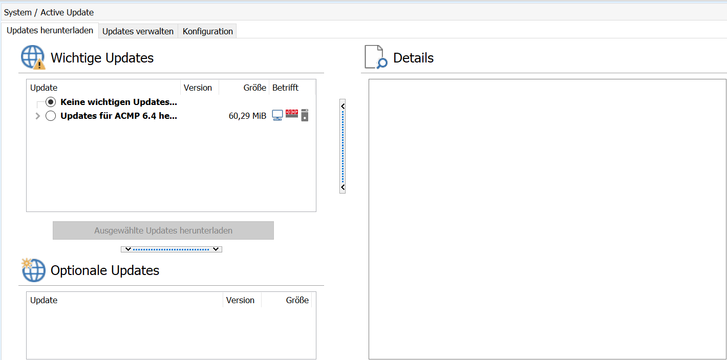Select the 'Updates für ACMP 6.4' radio button
The image size is (727, 360).
[51, 116]
